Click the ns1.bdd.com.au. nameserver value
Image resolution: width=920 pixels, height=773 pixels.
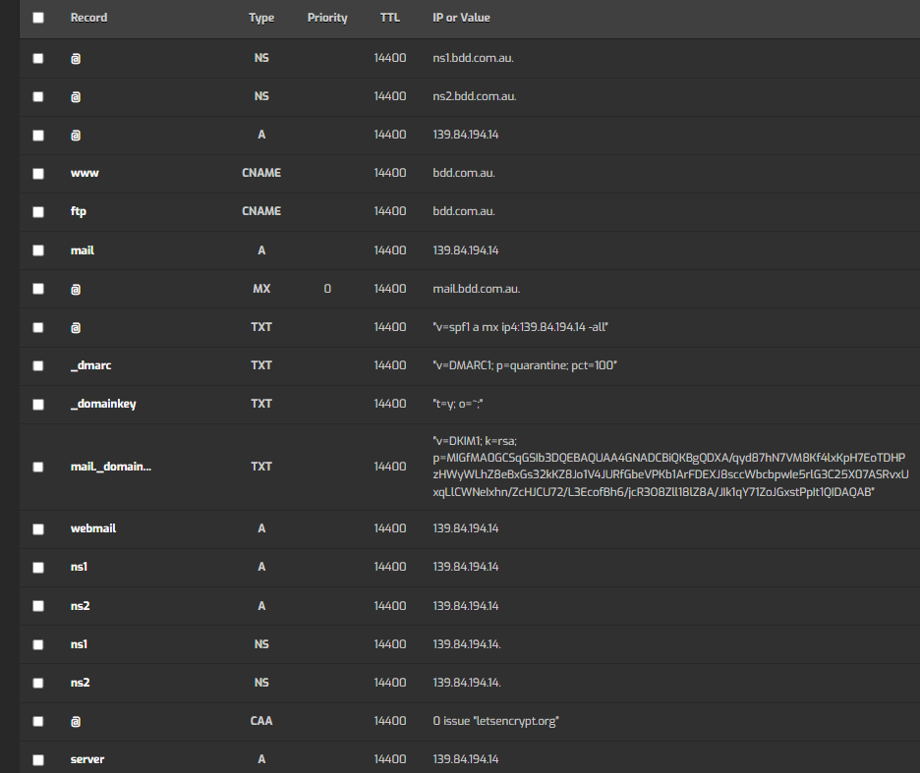tap(474, 58)
